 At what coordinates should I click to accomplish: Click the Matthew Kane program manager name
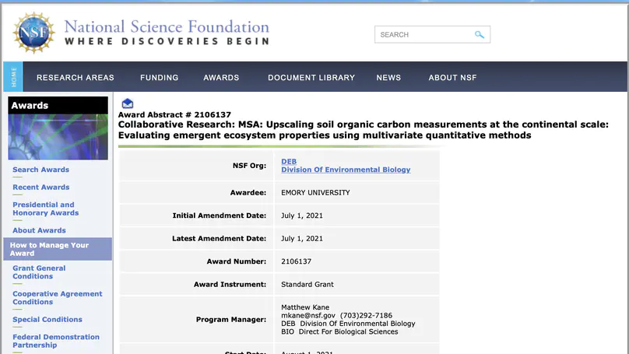(x=305, y=307)
